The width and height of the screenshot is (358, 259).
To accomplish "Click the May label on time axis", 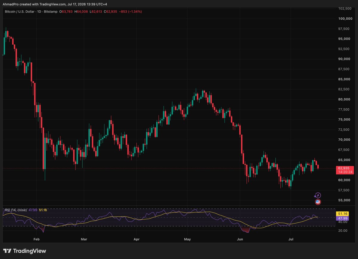I will pos(187,239).
